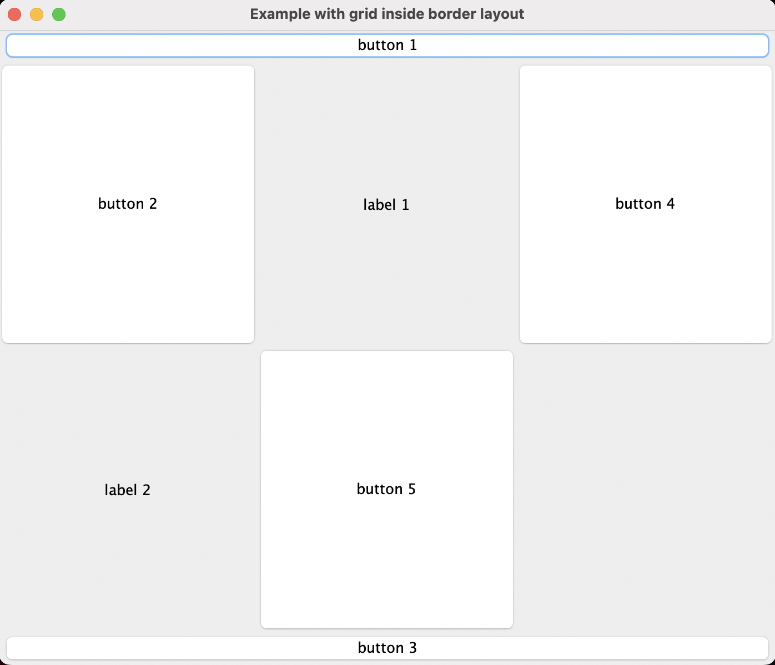Click the red close circle
This screenshot has height=665, width=775.
[x=14, y=14]
